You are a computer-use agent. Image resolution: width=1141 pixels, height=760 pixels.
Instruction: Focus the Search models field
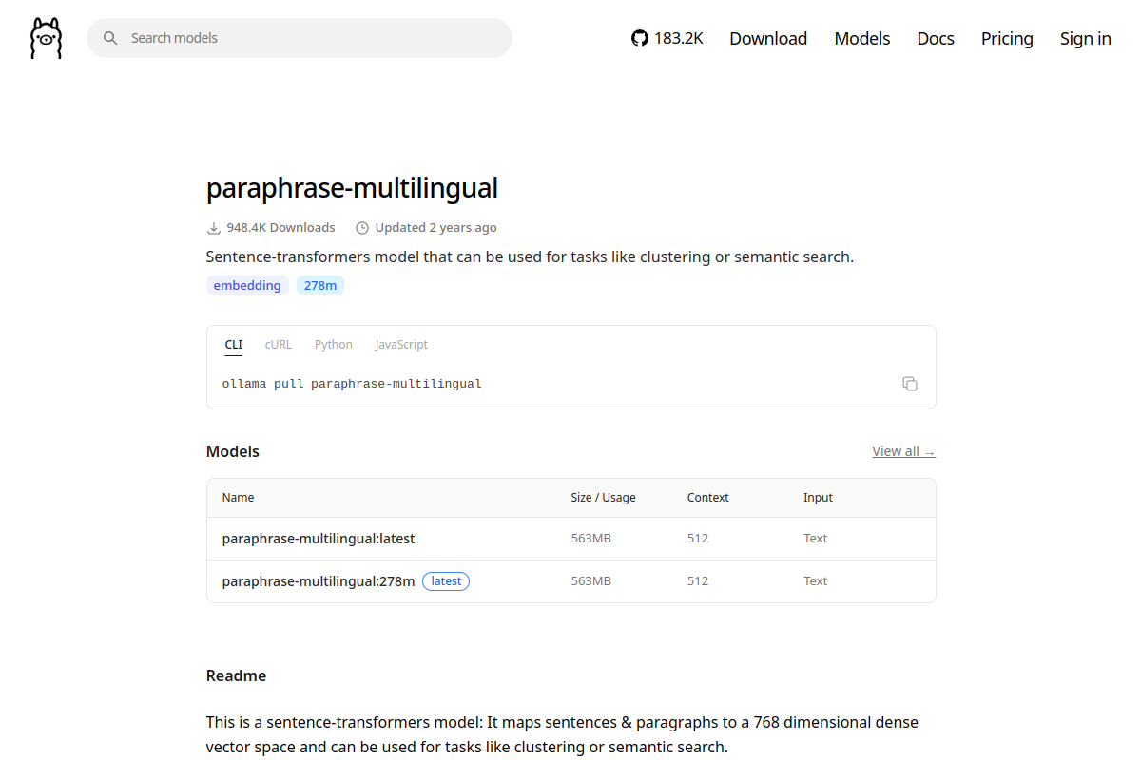coord(300,38)
